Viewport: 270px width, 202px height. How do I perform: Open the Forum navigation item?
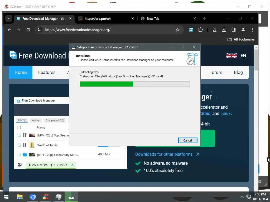[x=216, y=72]
